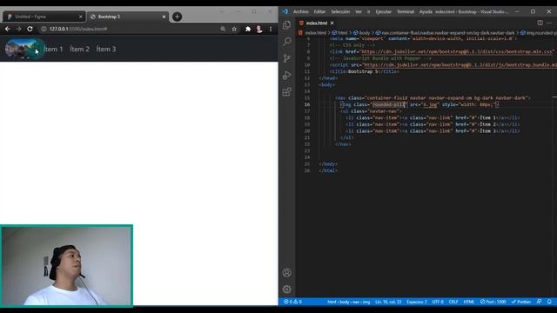
Task: Open the Search panel in VS Code
Action: click(286, 42)
